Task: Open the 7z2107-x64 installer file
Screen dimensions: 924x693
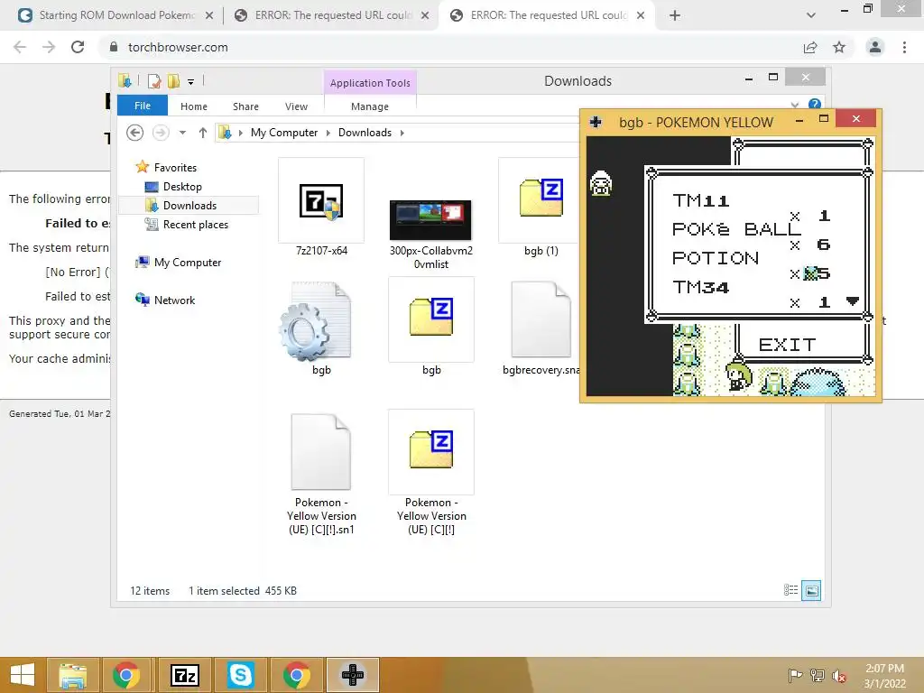Action: (x=321, y=207)
